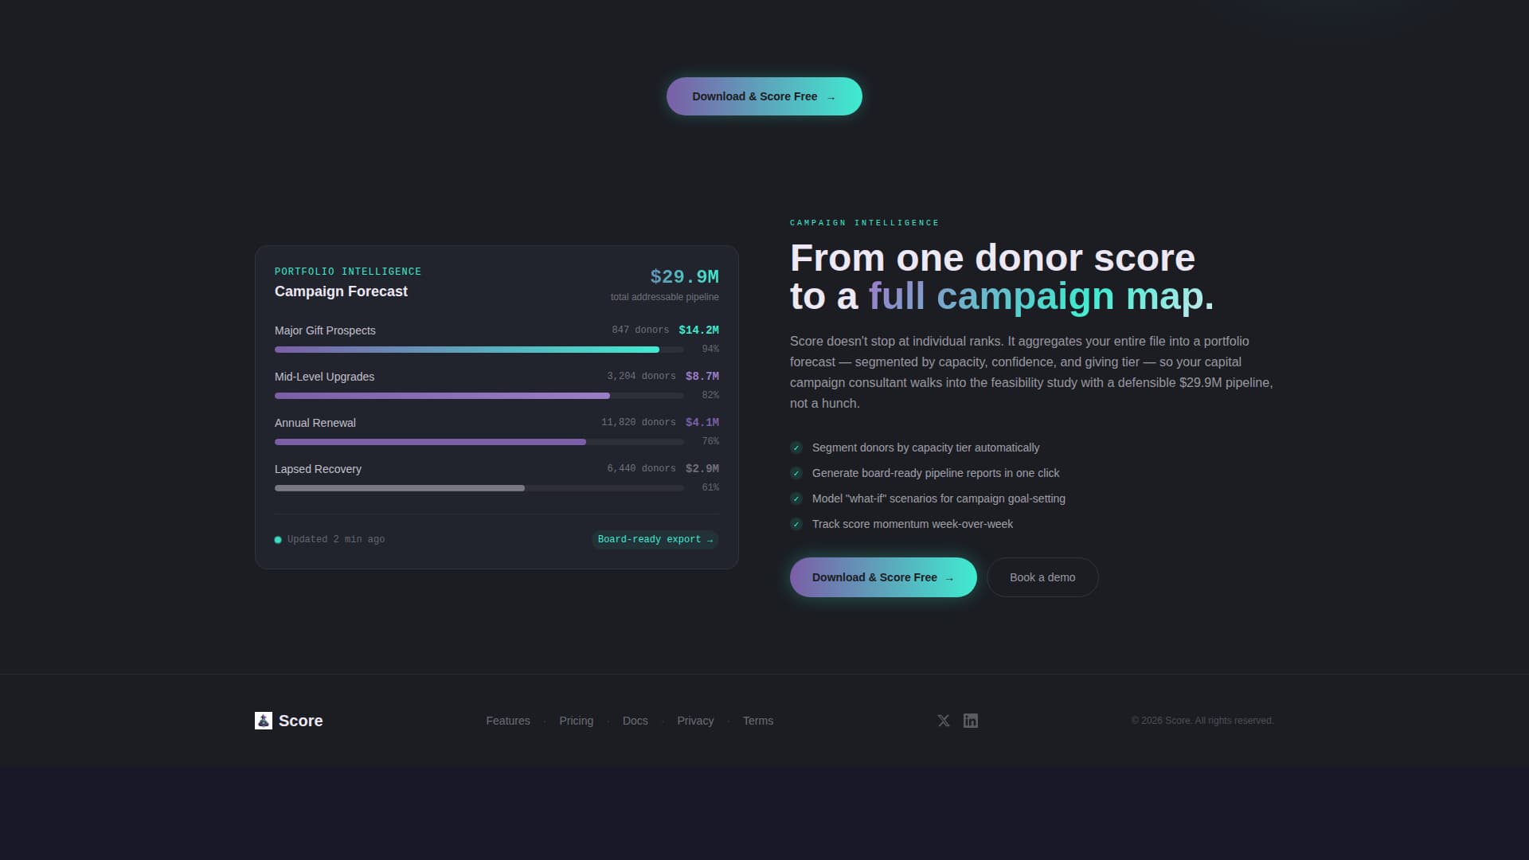Screen dimensions: 1529x860
Task: Click the Book a demo button
Action: point(1042,577)
